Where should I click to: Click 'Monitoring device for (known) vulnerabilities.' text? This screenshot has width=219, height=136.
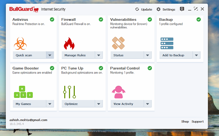point(128,25)
